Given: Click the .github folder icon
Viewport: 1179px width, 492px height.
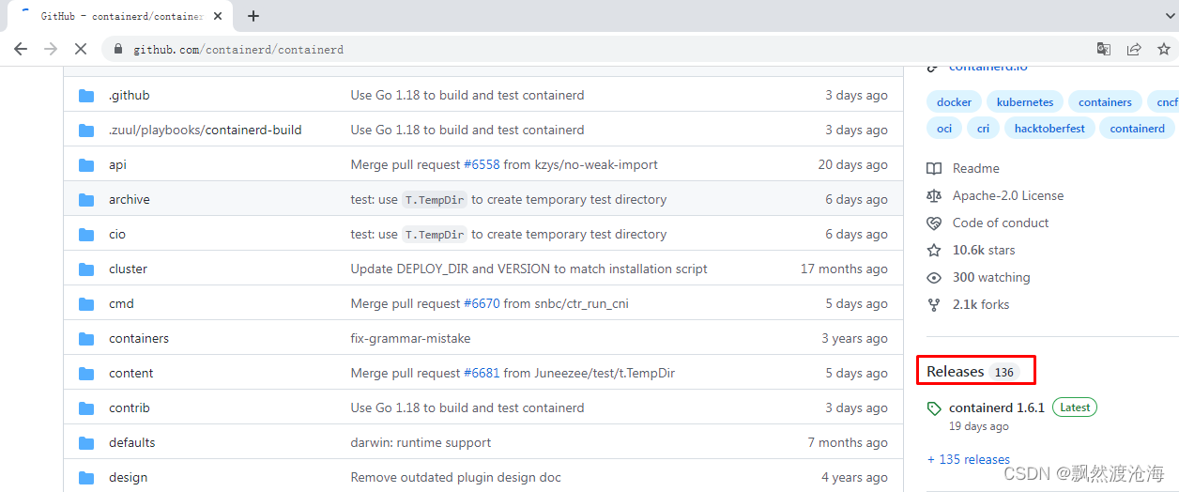Looking at the screenshot, I should (x=87, y=96).
